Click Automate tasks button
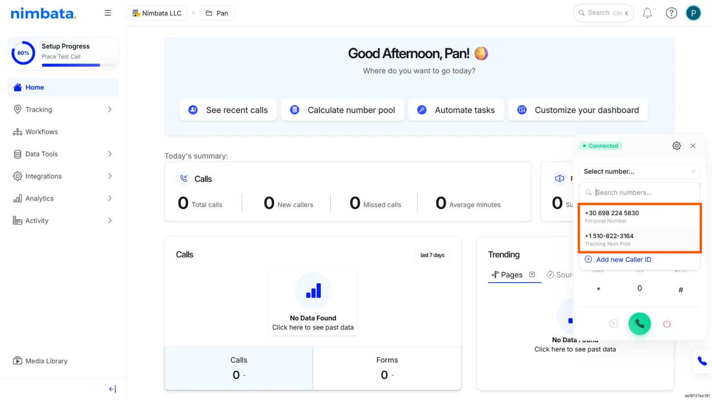This screenshot has height=400, width=712. click(456, 110)
